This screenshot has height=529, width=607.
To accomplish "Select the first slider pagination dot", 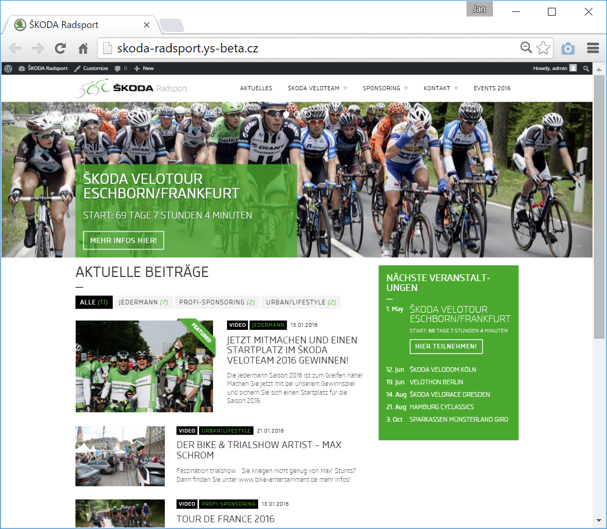I will [286, 114].
